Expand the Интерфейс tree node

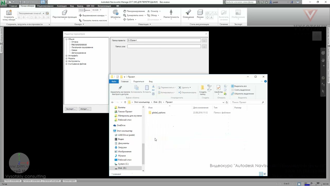point(67,56)
